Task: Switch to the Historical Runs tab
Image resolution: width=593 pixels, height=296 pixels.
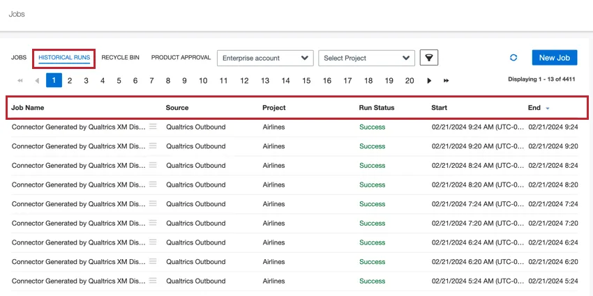Action: [x=64, y=57]
